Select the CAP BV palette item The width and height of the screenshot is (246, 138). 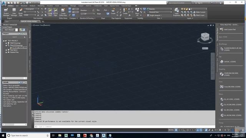(x=228, y=62)
